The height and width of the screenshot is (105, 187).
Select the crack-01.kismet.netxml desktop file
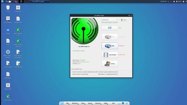[18, 54]
